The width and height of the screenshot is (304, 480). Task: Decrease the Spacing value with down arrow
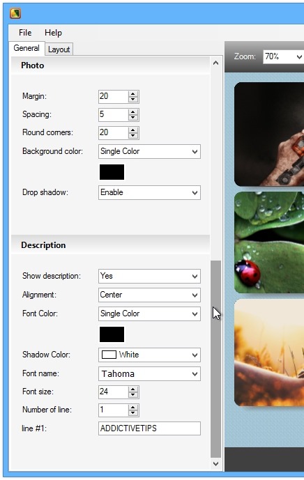[x=132, y=118]
